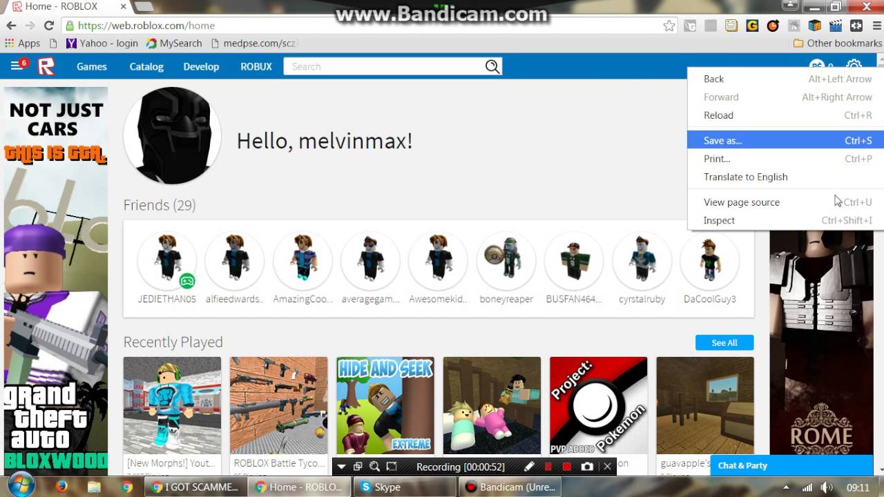Open the ROBUX nav link
Viewport: 884px width, 497px height.
click(256, 66)
